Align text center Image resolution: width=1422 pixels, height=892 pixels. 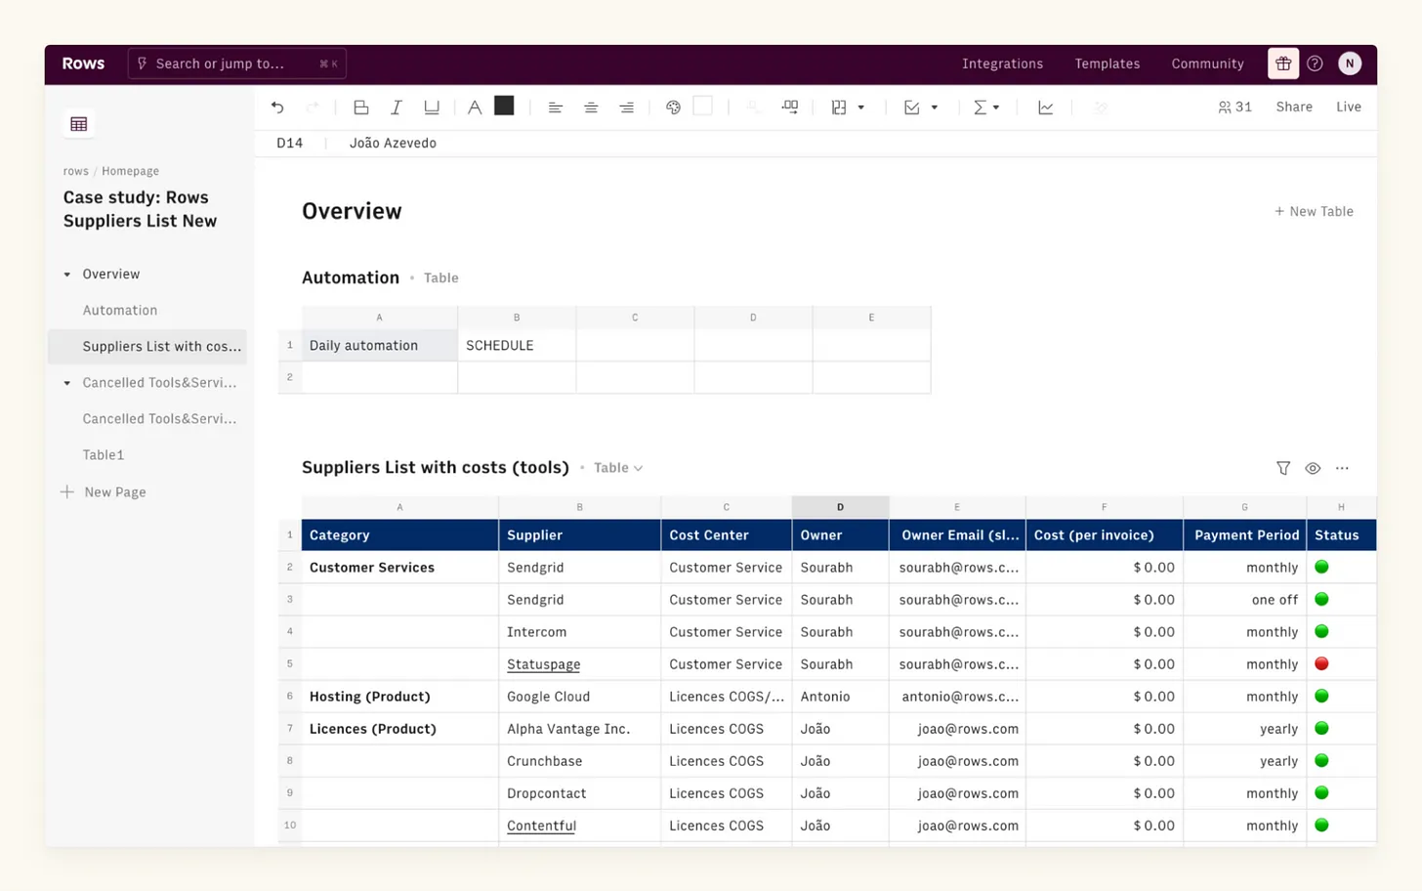[x=591, y=107]
